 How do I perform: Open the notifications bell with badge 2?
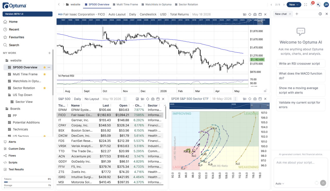click(312, 4)
